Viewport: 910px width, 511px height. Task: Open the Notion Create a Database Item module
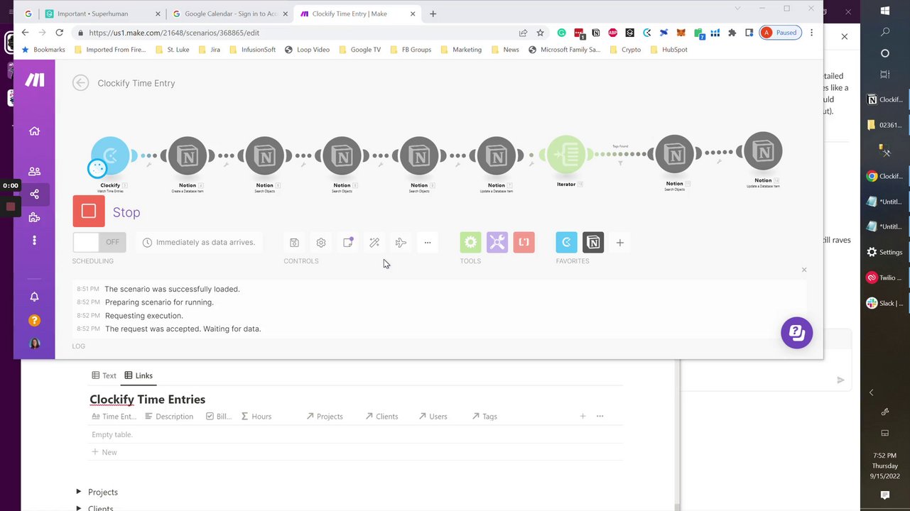(188, 155)
